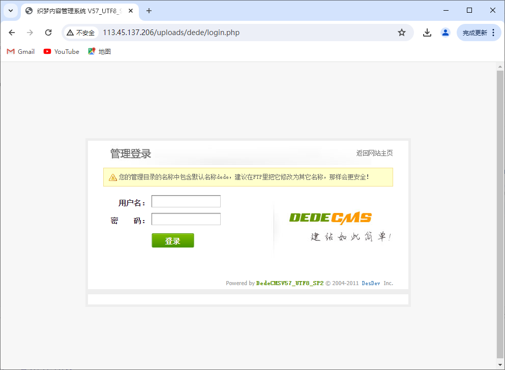Open the Chrome profile avatar icon
This screenshot has width=505, height=370.
[445, 33]
